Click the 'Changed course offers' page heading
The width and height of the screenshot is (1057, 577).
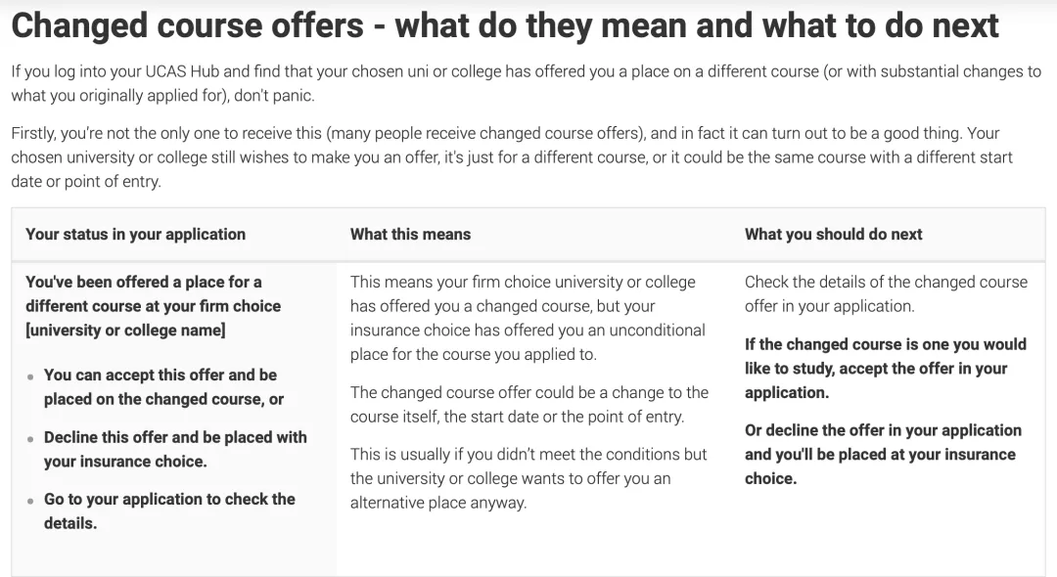pos(505,25)
